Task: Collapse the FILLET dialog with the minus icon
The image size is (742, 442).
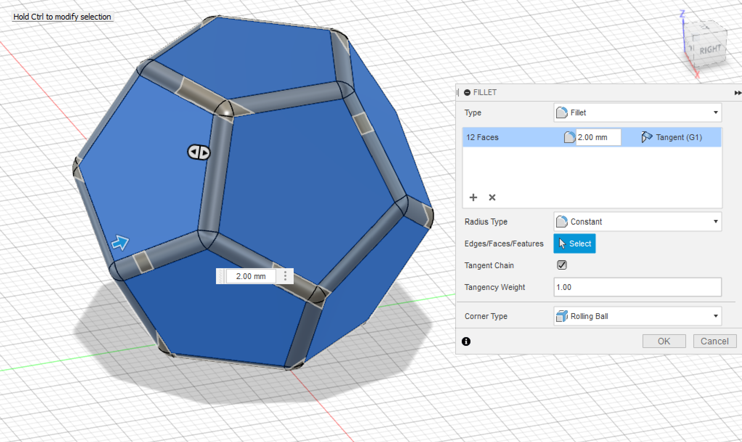Action: tap(467, 93)
